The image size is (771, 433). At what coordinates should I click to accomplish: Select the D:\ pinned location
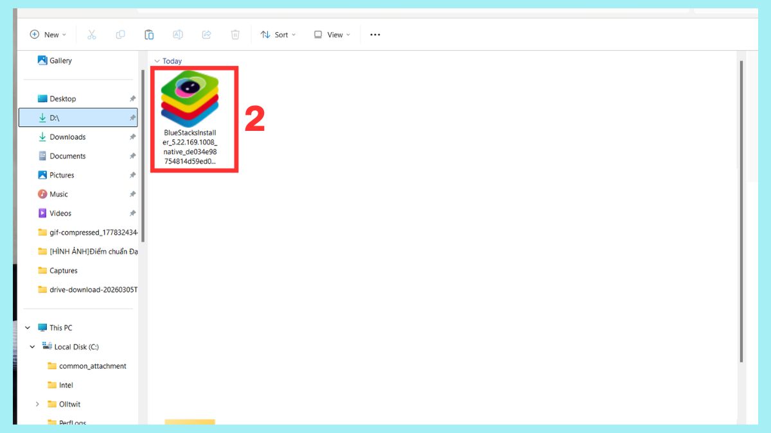77,118
